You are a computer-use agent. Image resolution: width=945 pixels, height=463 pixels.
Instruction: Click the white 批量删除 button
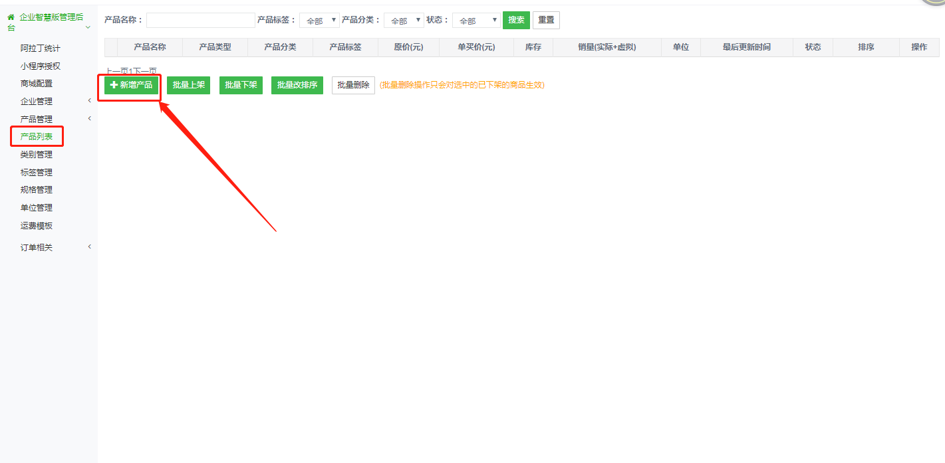point(353,85)
